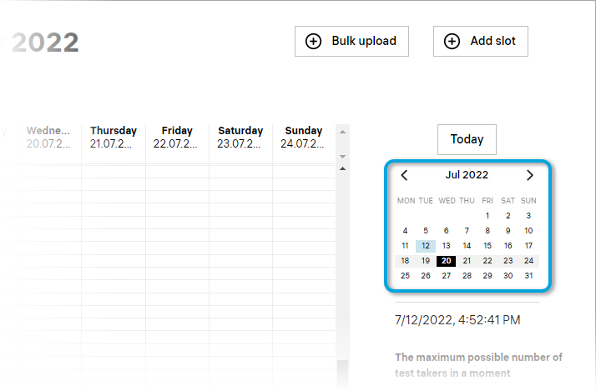Viewport: 596px width, 391px height.
Task: Click the grid scrollbar up arrow
Action: pyautogui.click(x=341, y=170)
